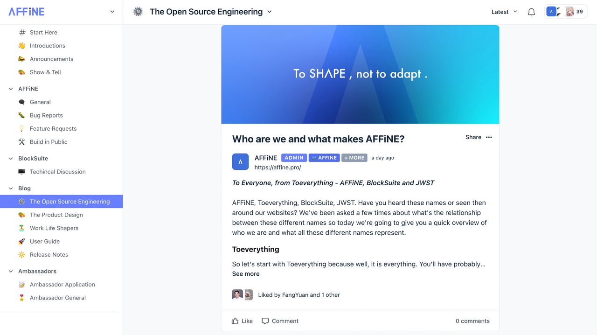This screenshot has width=597, height=335.
Task: Collapse the AFFiNE sidebar section
Action: coord(11,89)
